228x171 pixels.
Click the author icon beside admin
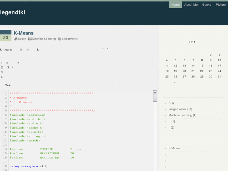tap(16, 39)
